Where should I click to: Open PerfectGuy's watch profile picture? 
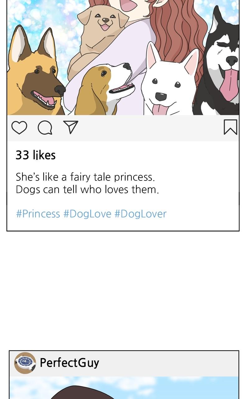pyautogui.click(x=25, y=363)
